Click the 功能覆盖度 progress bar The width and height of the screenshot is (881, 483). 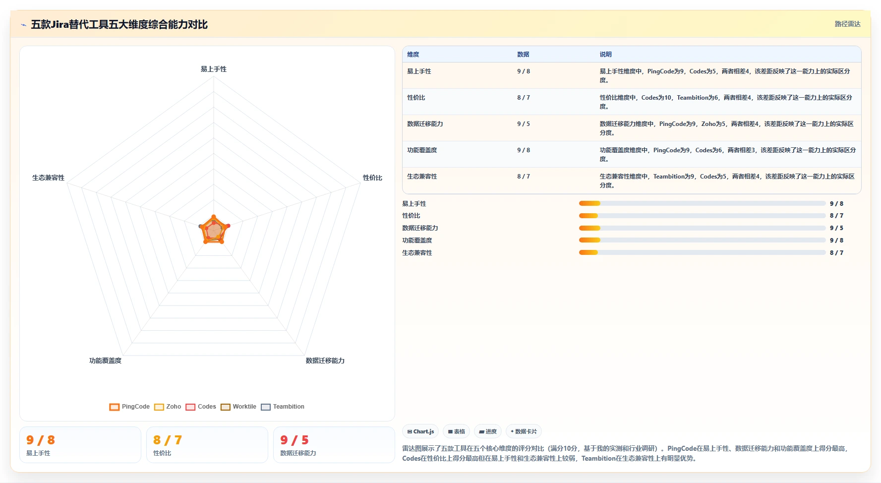point(702,240)
